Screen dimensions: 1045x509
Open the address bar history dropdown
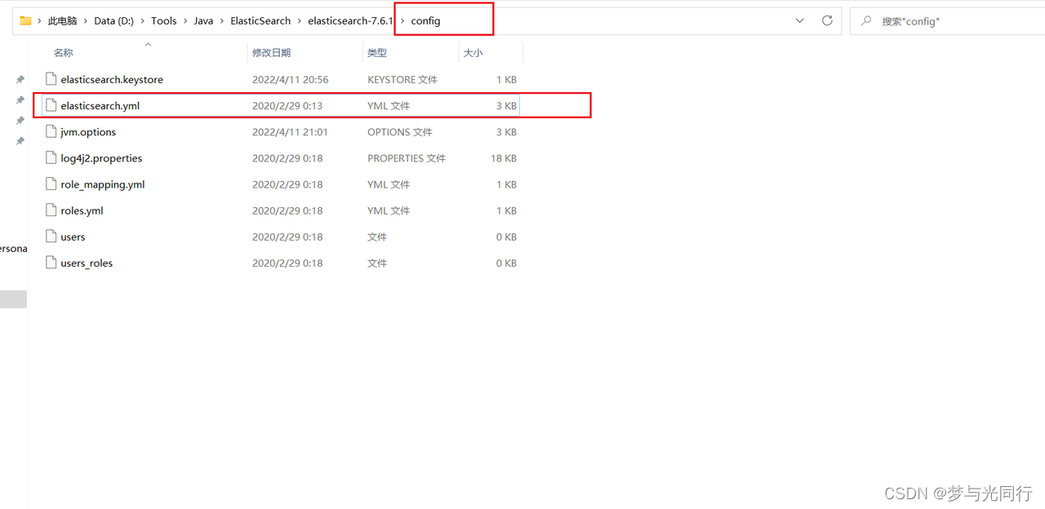(x=799, y=20)
